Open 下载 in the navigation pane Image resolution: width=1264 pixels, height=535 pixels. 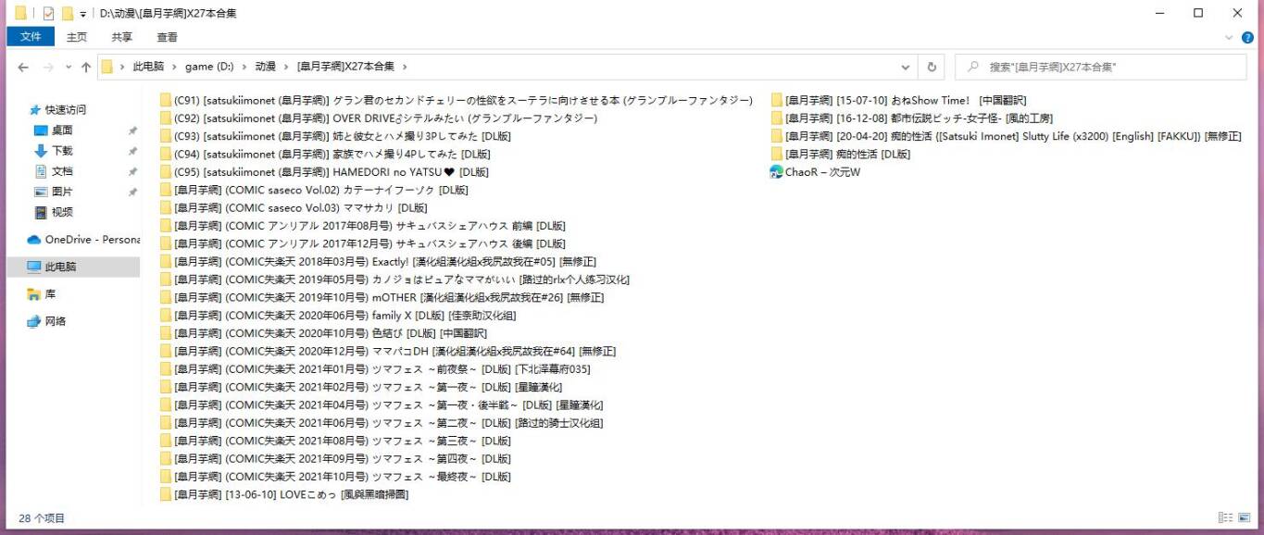tap(62, 151)
